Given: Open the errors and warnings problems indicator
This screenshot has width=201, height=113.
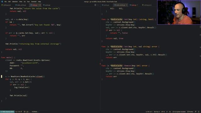Looking at the screenshot, I should click(26, 112).
